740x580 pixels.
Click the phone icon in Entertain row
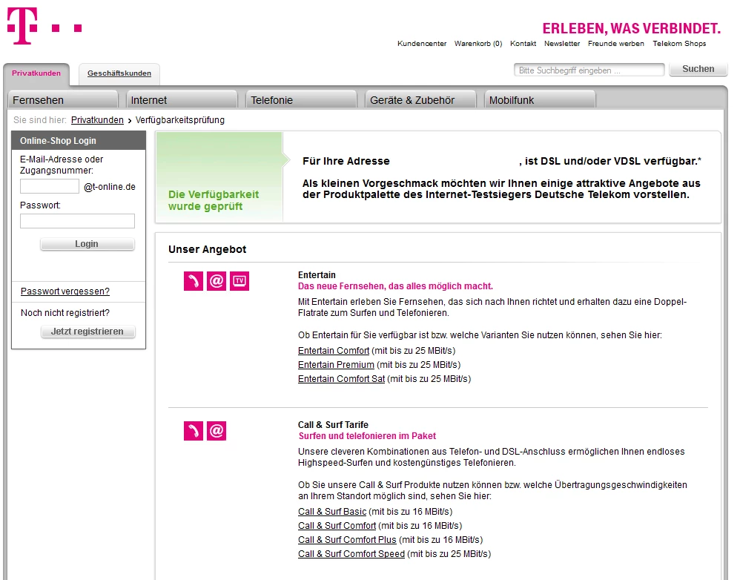coord(194,281)
